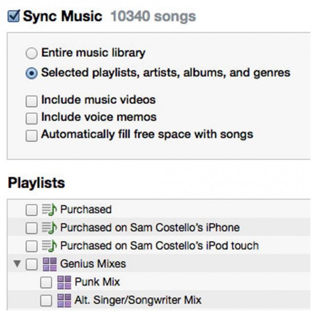Uncheck the Sync Music checkbox
The image size is (311, 311).
pos(13,17)
